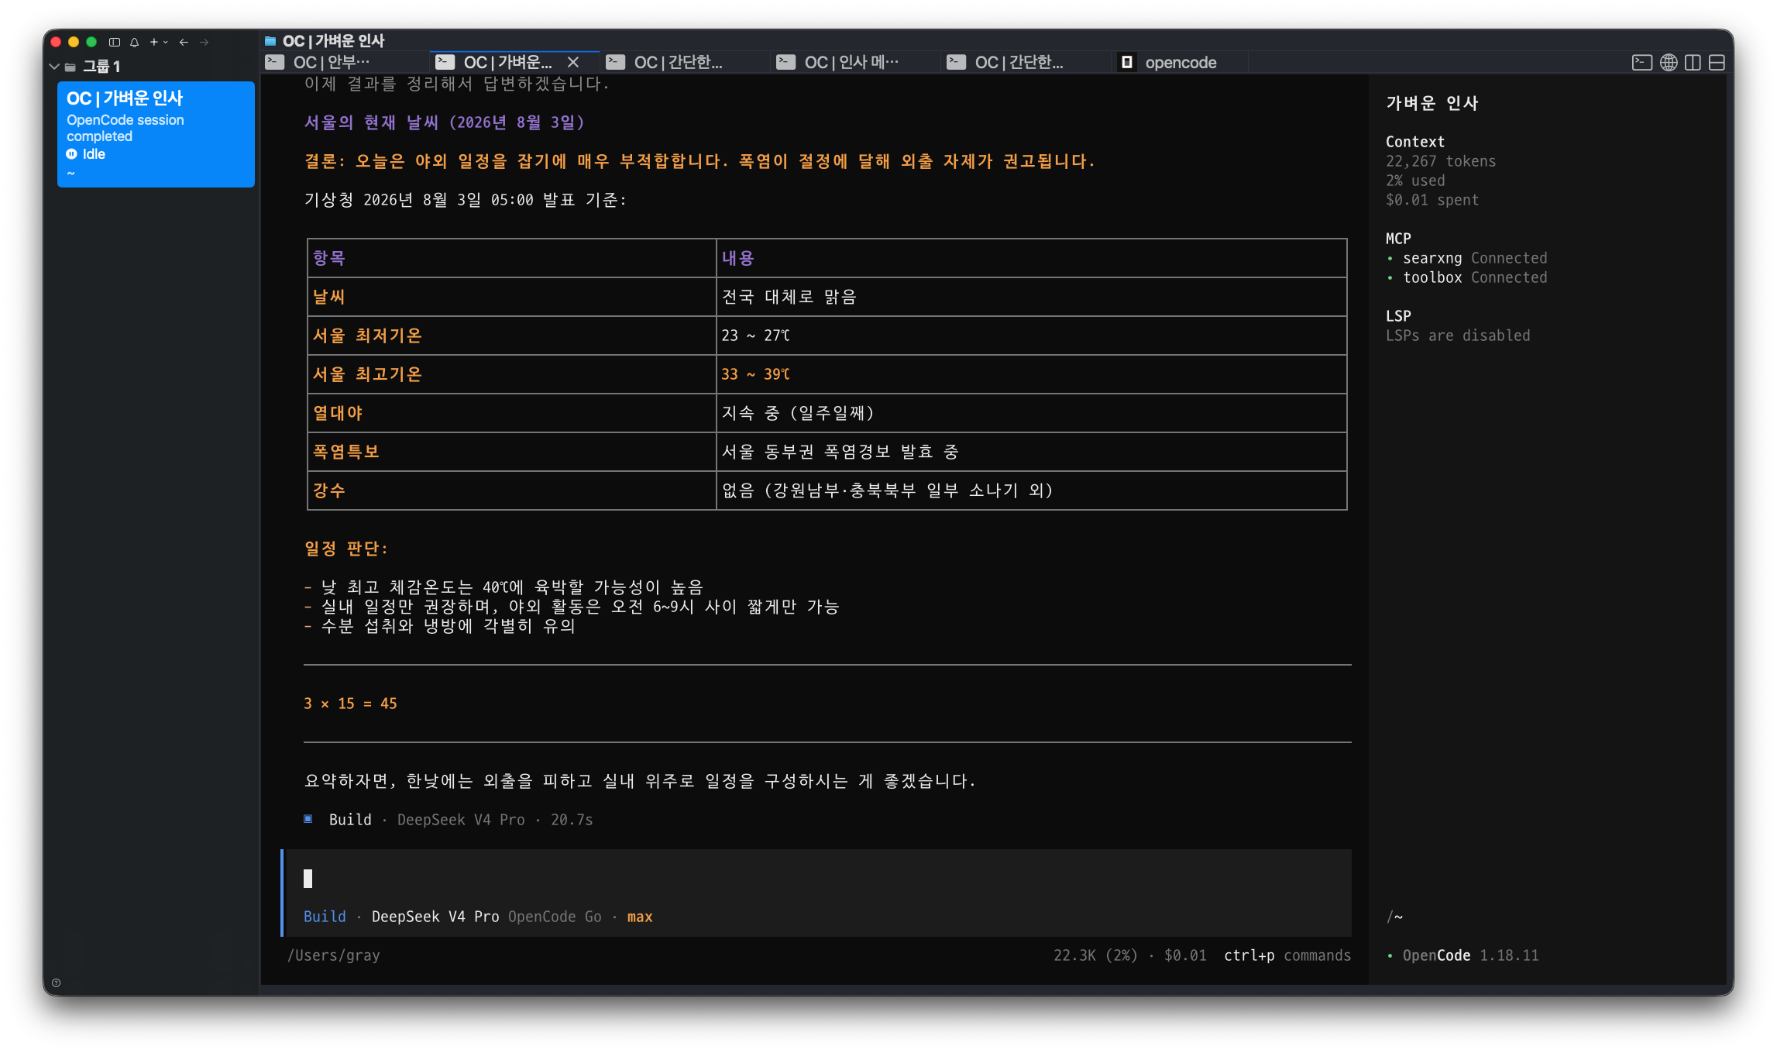Click the 폭염특보 table cell

pyautogui.click(x=511, y=452)
